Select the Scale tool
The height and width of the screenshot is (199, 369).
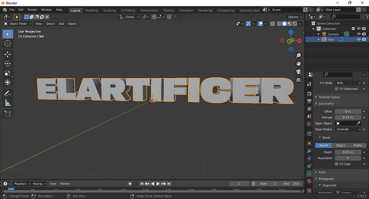8,73
